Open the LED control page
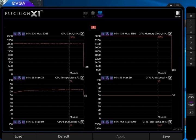 [93, 14]
